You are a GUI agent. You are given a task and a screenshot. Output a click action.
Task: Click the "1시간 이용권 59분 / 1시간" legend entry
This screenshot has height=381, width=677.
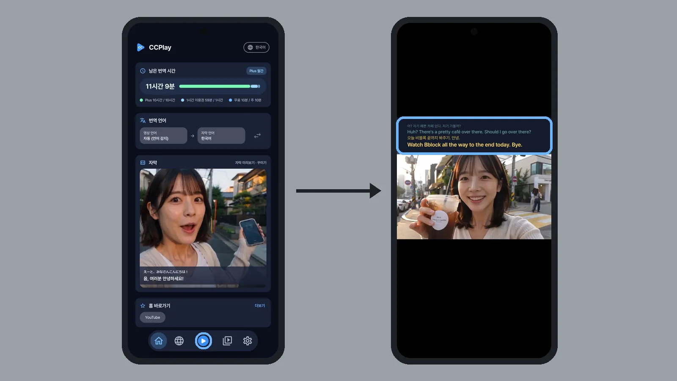(202, 100)
